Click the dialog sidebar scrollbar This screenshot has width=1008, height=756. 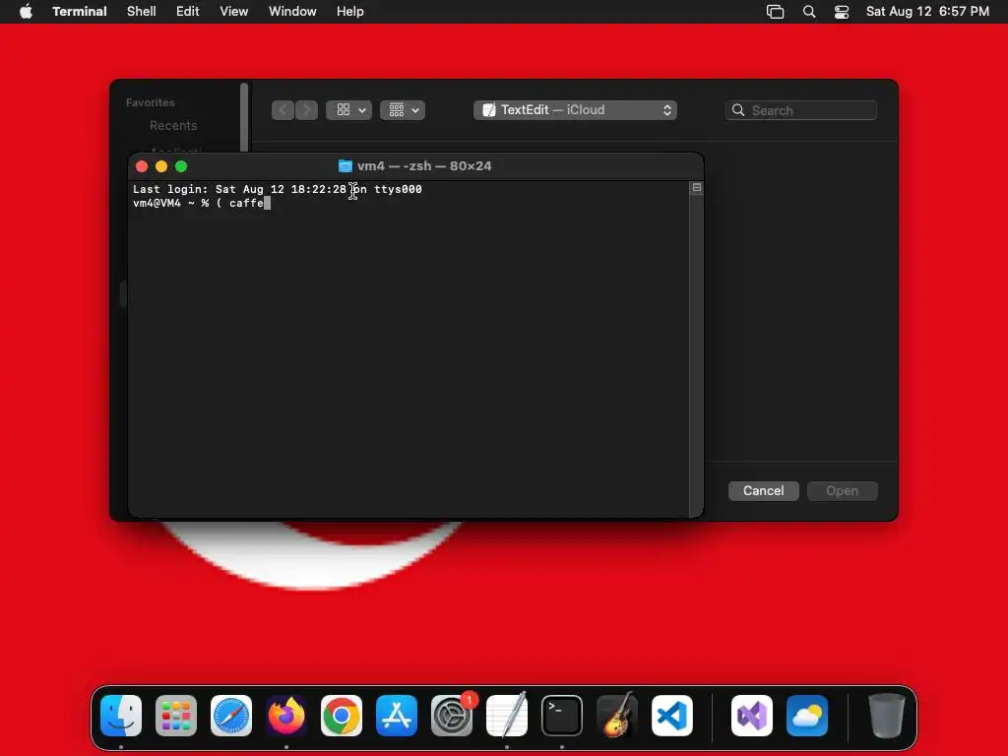[x=244, y=117]
